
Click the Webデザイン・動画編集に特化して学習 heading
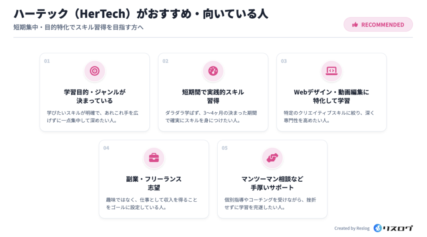pos(332,96)
